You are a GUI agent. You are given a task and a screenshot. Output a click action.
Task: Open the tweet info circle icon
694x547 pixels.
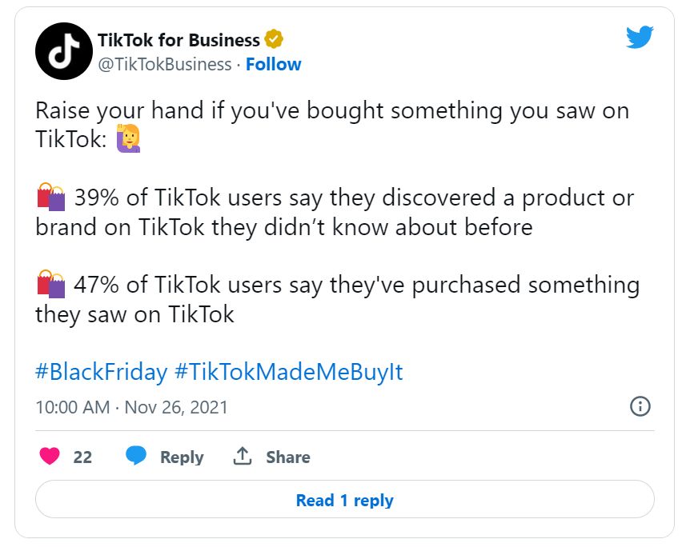640,406
